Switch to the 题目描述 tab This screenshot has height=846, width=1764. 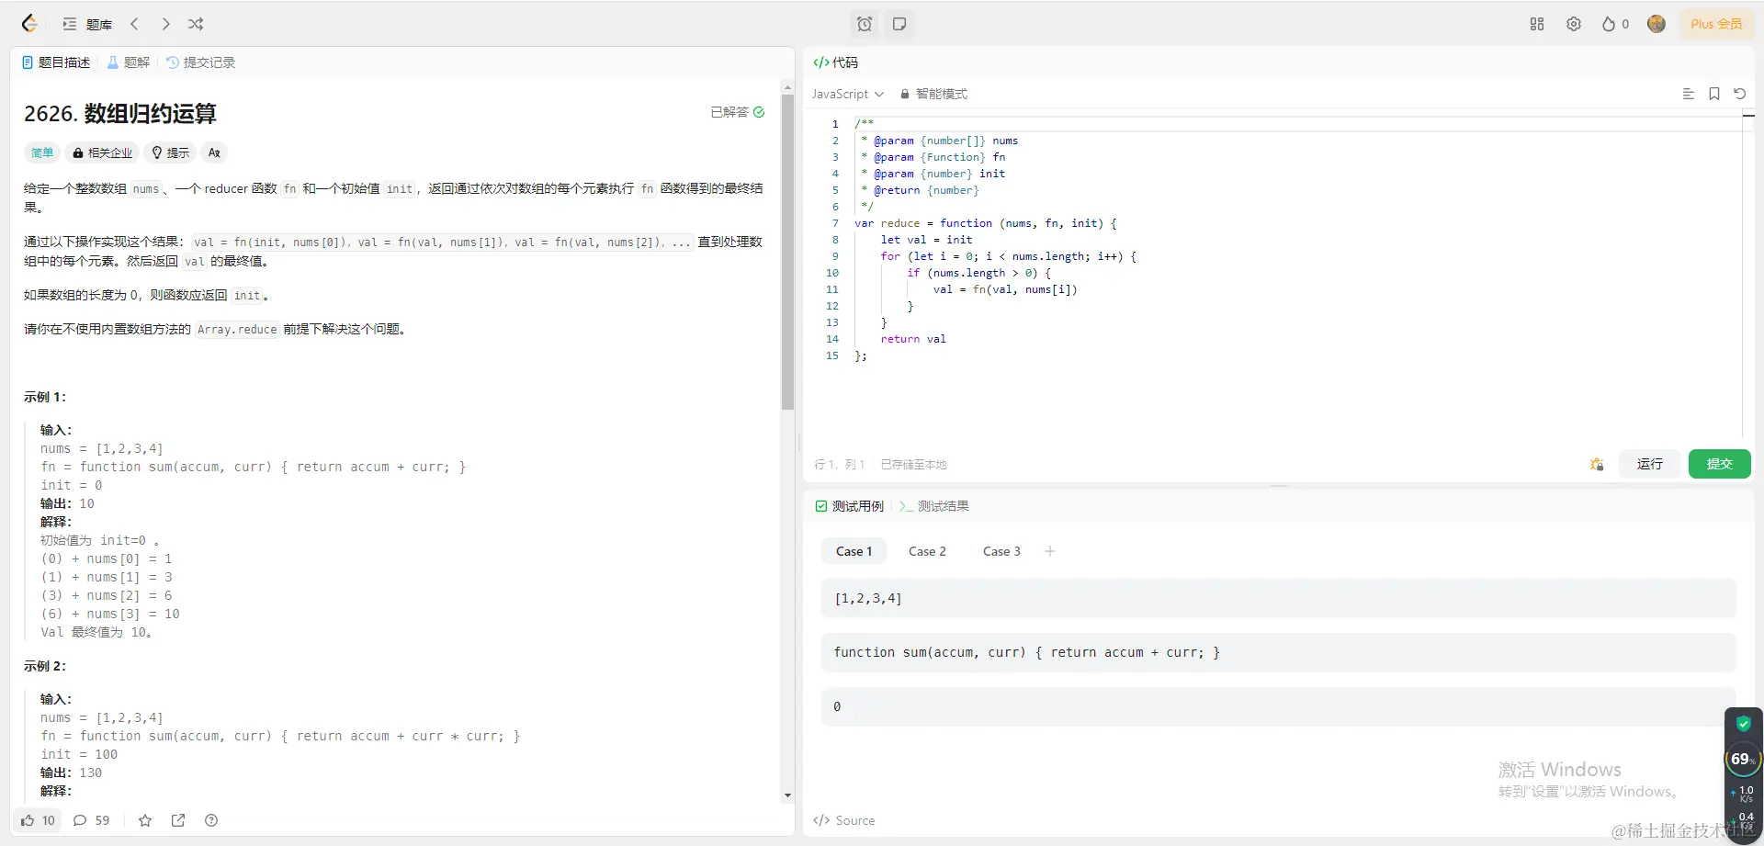click(56, 62)
